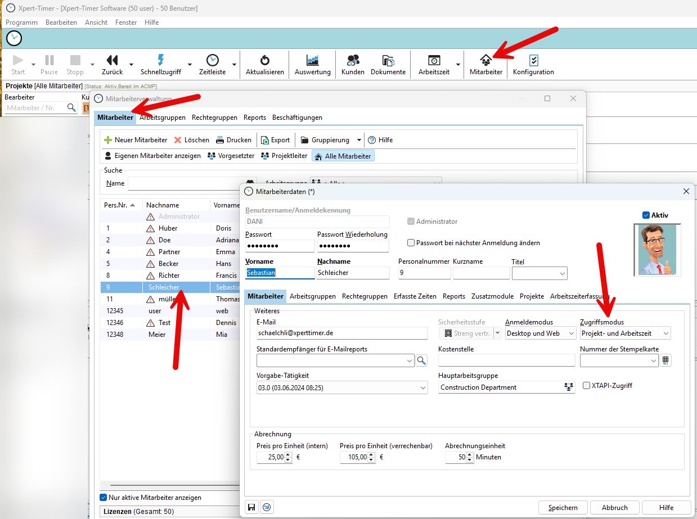This screenshot has width=697, height=519.
Task: Click the Schnellzugriff lightning icon
Action: [x=160, y=60]
